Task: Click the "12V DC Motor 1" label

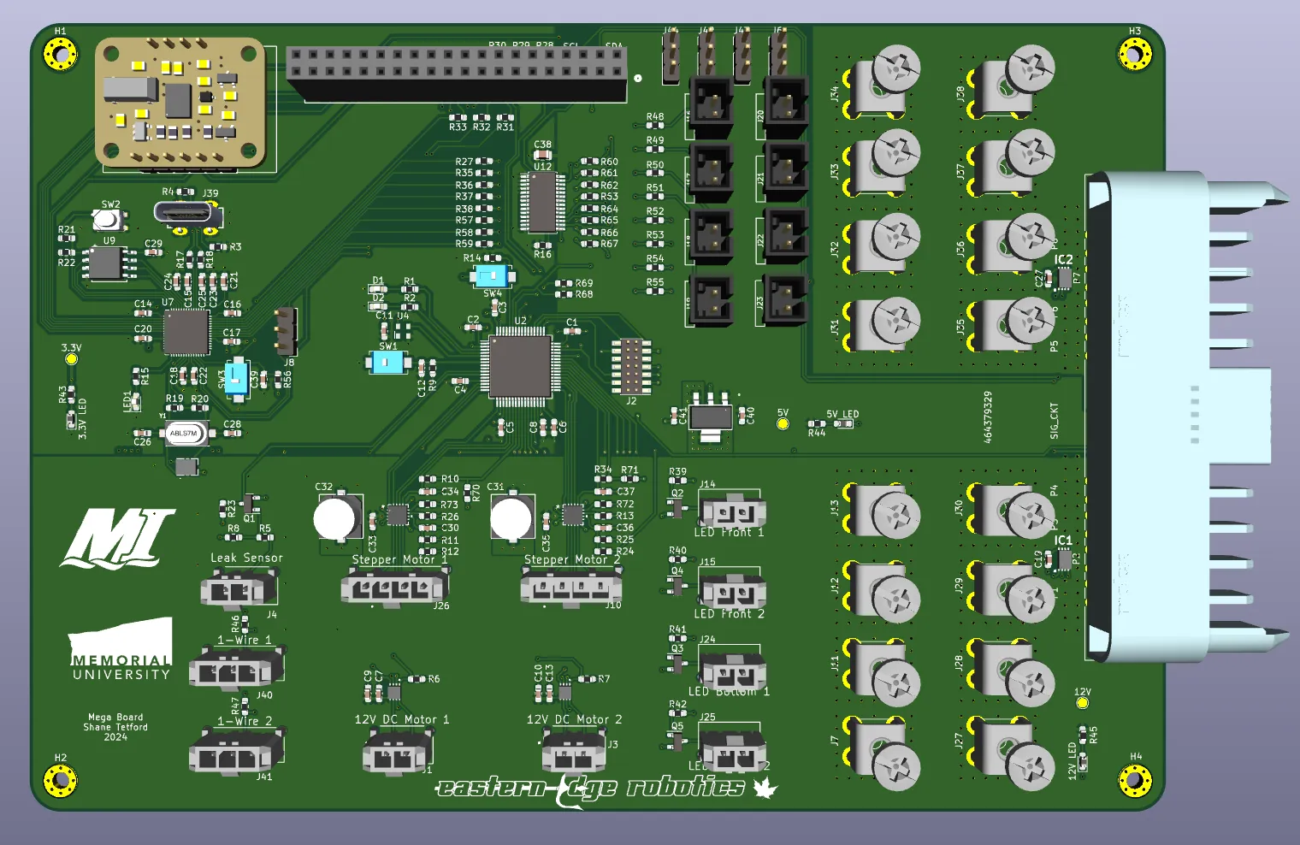Action: (x=402, y=720)
